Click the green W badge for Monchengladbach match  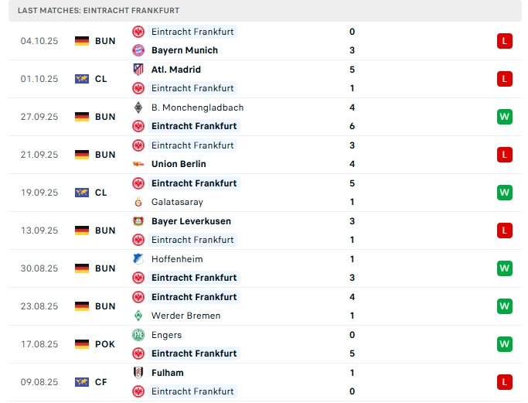point(505,117)
